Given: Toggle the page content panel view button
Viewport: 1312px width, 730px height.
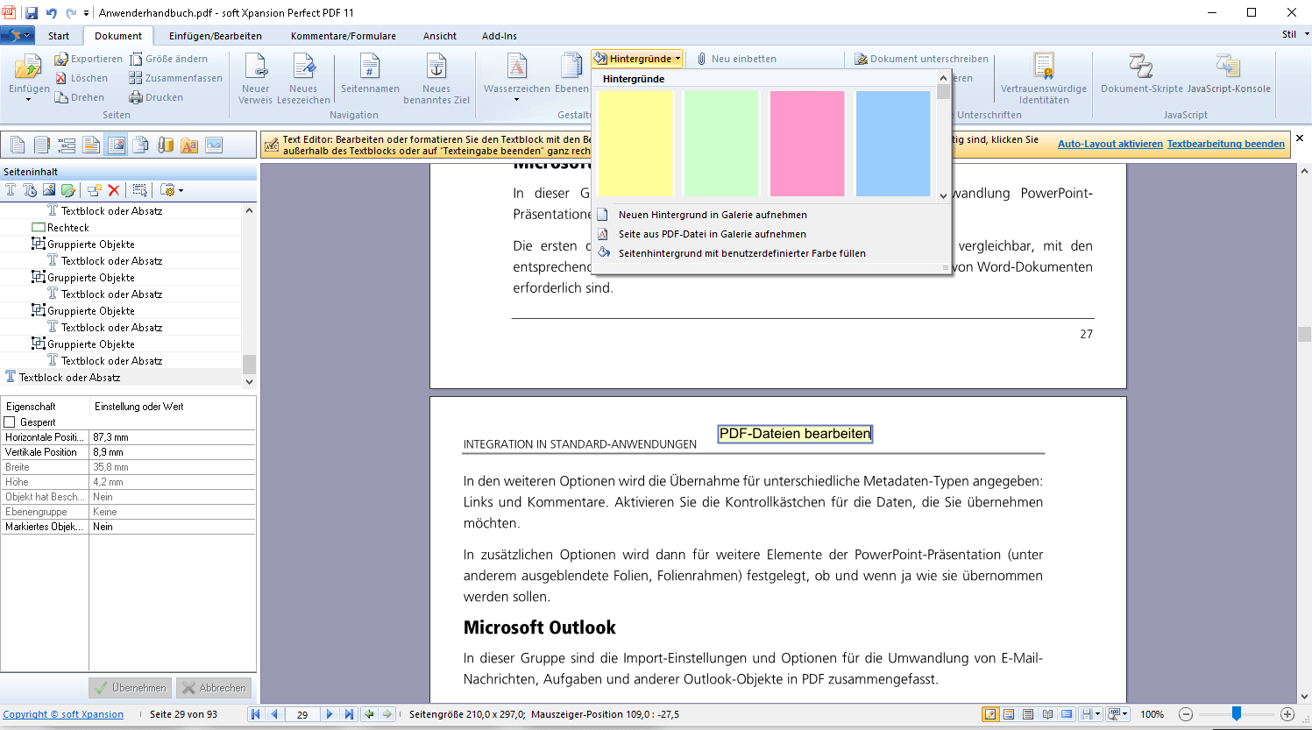Looking at the screenshot, I should [x=116, y=145].
